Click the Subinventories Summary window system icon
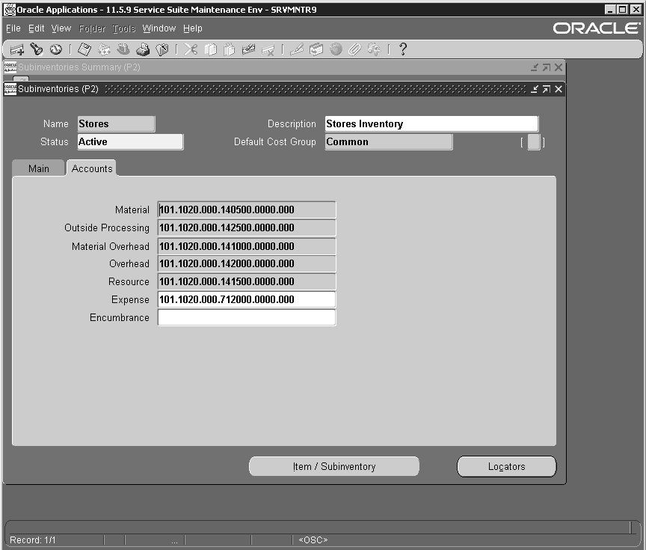Image resolution: width=646 pixels, height=550 pixels. point(10,67)
